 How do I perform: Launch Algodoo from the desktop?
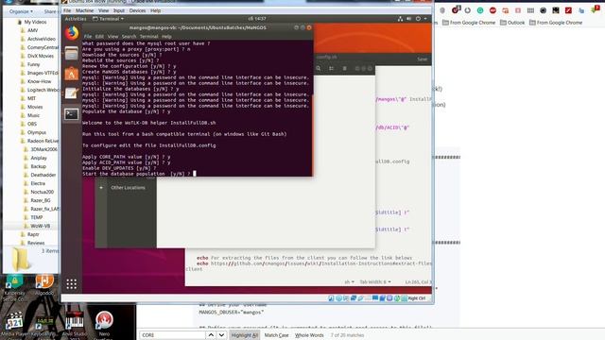click(x=44, y=285)
